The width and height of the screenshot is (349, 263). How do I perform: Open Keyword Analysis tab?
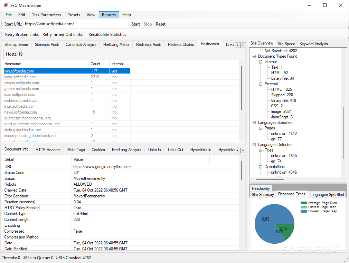(314, 44)
